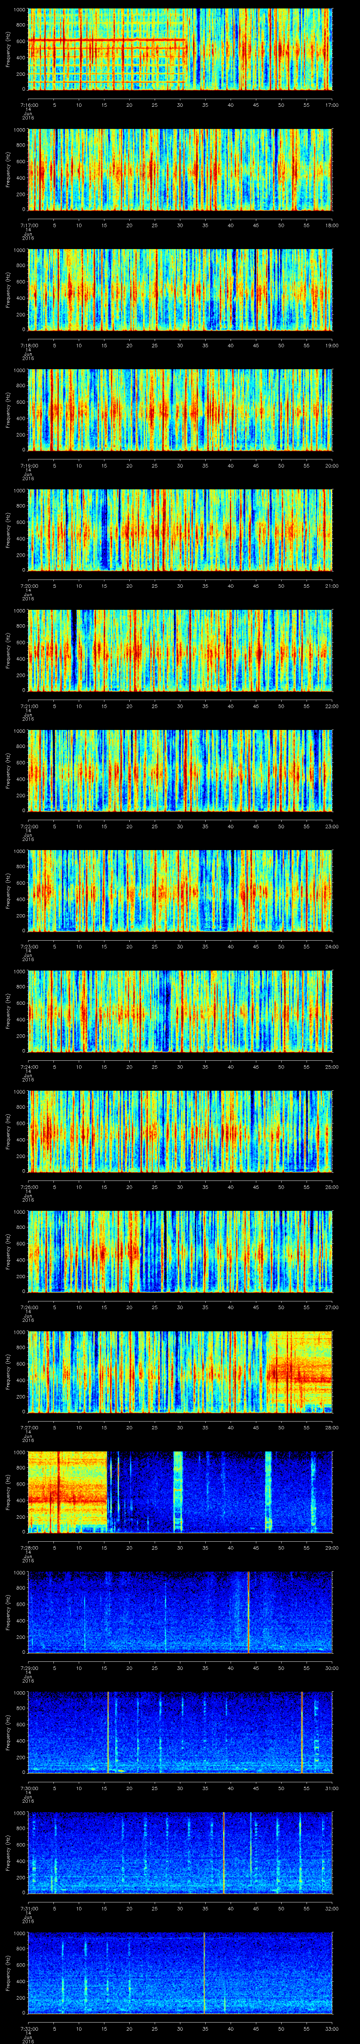
Task: Select the "21:00" end time label
Action: (332, 586)
